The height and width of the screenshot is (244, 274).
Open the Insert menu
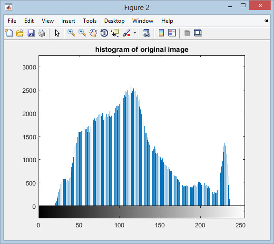click(68, 21)
